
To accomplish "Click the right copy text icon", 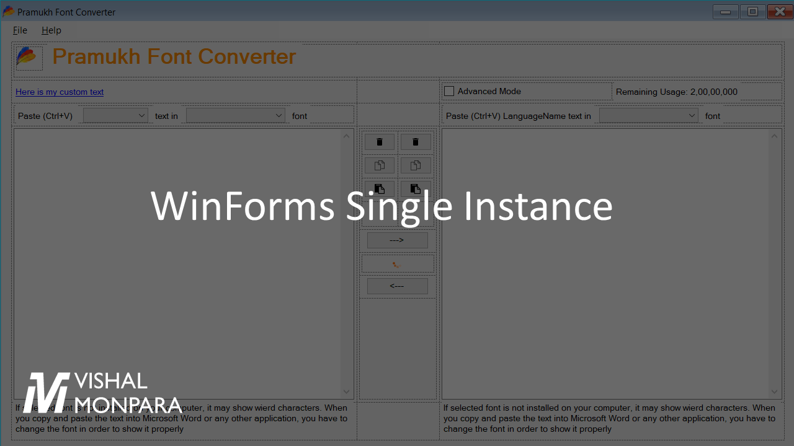I will (416, 165).
